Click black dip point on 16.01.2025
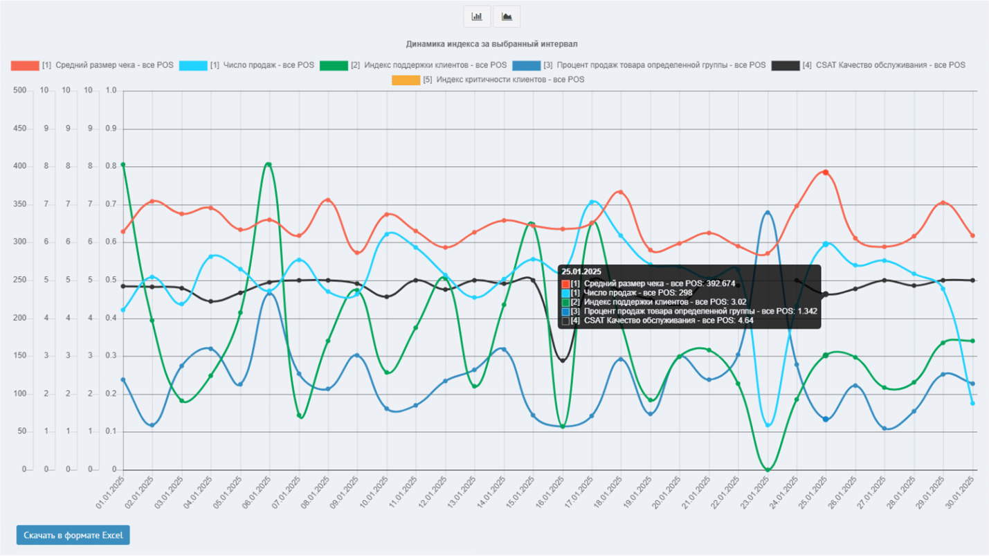This screenshot has height=556, width=989. pyautogui.click(x=563, y=360)
